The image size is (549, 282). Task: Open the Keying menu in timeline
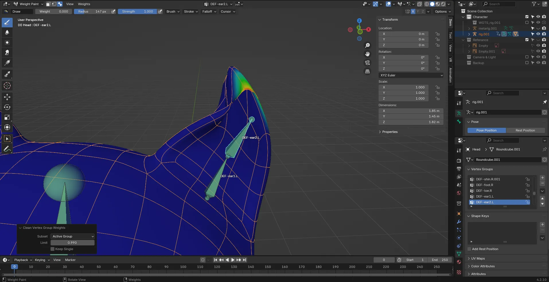pyautogui.click(x=42, y=260)
